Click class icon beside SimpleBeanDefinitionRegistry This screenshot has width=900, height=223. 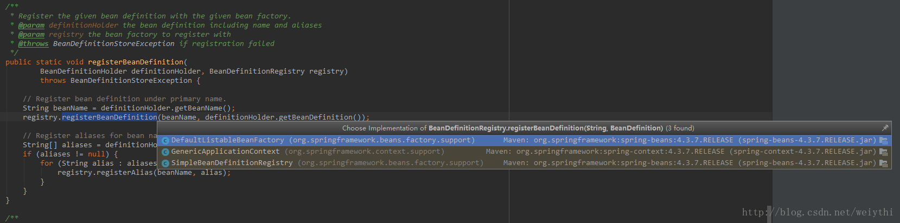[165, 163]
